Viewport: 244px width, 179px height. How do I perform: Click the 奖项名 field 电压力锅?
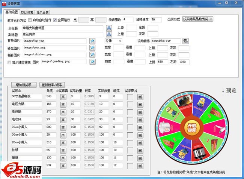pos(27,104)
